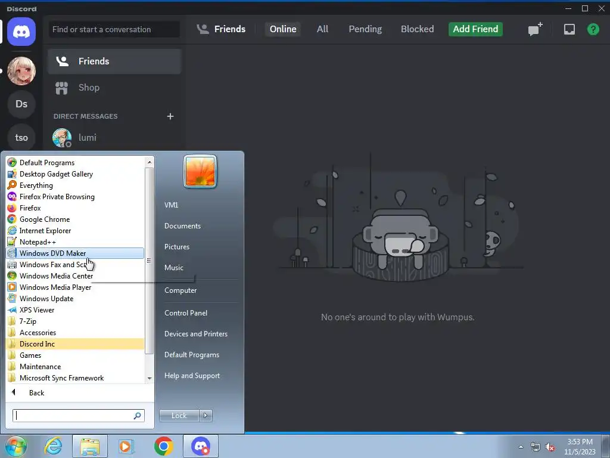Switch to the Blocked tab
This screenshot has width=610, height=458.
[x=417, y=29]
